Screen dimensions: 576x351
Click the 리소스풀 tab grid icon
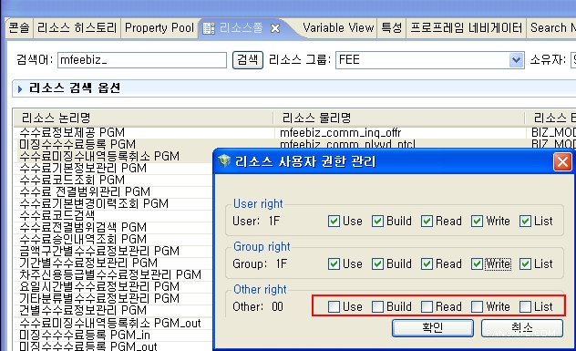(209, 28)
